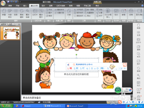Click the Windows 开始 Start button
144x108 pixels.
click(7, 106)
